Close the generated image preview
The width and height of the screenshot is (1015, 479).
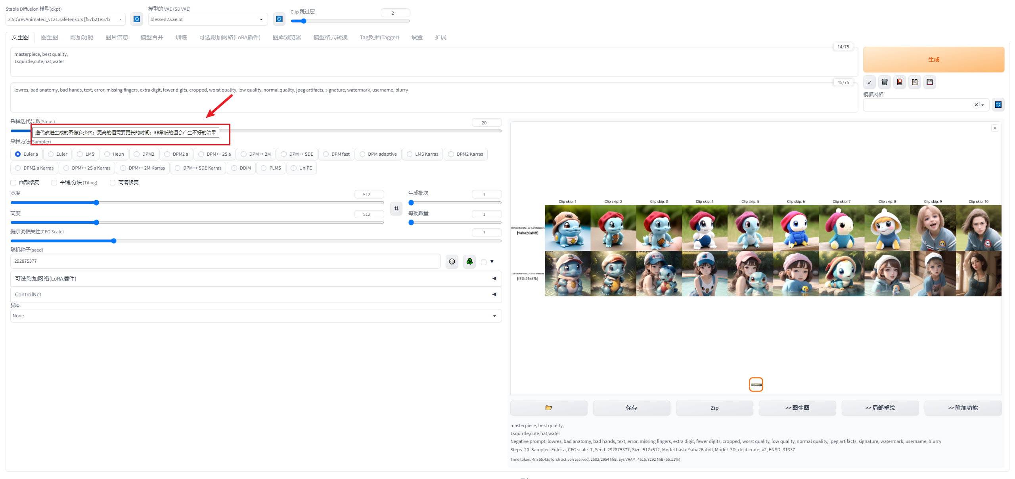pos(995,128)
